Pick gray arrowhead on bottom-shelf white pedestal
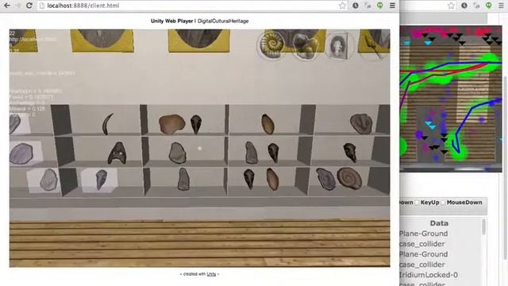Viewport: 508px width, 286px height. pyautogui.click(x=101, y=180)
